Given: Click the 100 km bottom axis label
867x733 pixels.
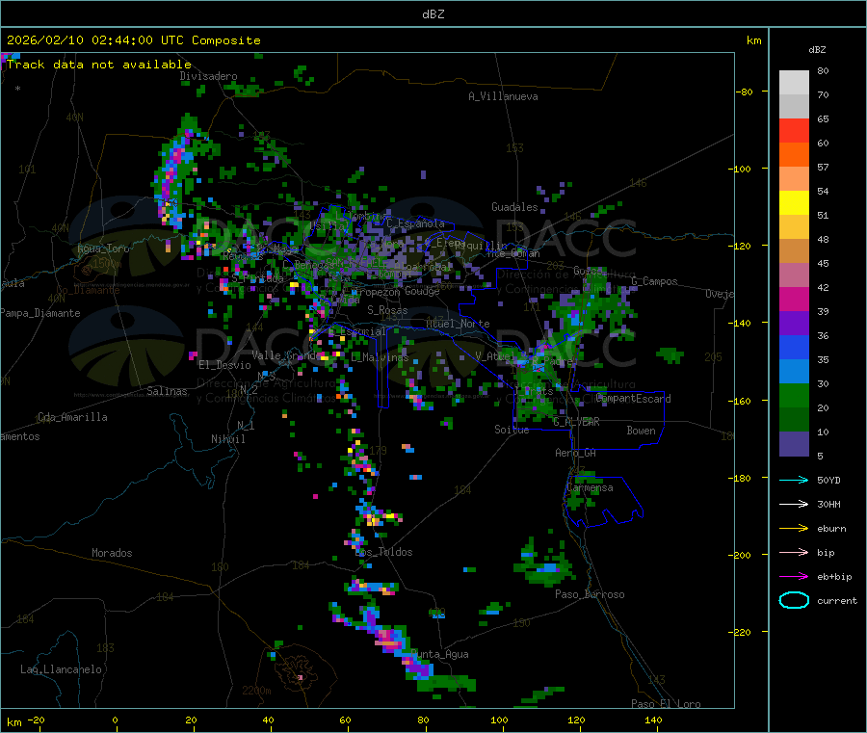Looking at the screenshot, I should point(499,720).
